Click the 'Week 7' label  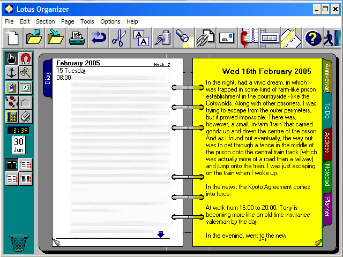tap(162, 64)
